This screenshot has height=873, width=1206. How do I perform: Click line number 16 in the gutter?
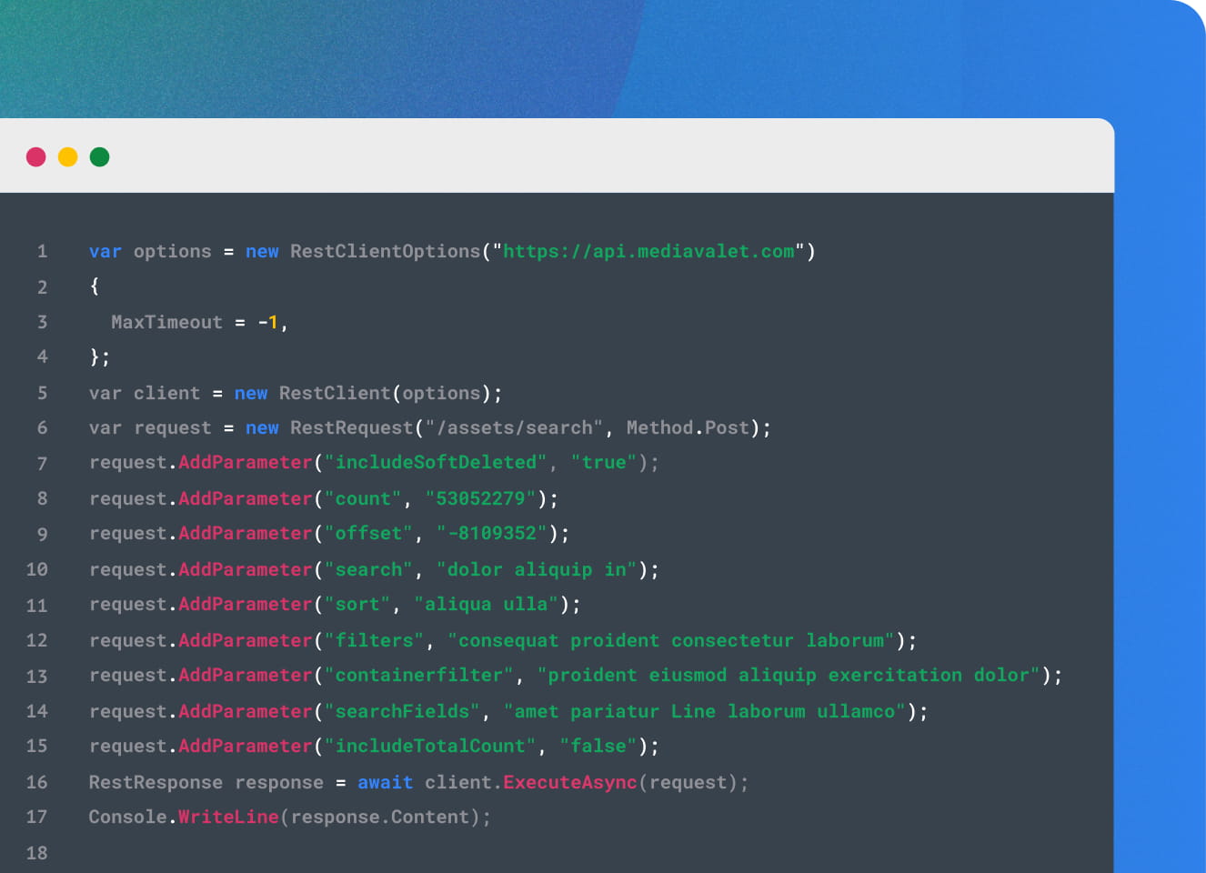36,782
